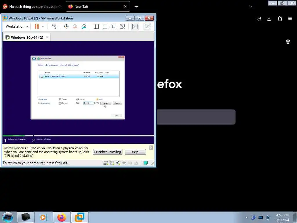This screenshot has width=297, height=223.
Task: Click the Next button in Windows Setup
Action: (117, 115)
